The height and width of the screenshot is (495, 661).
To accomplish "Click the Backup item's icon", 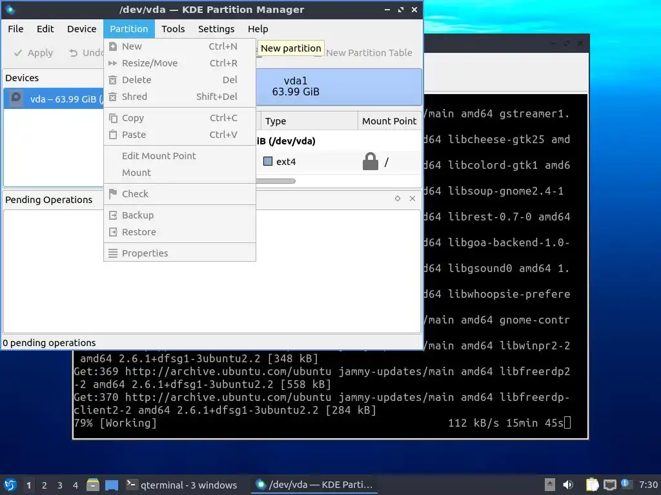I will point(113,215).
